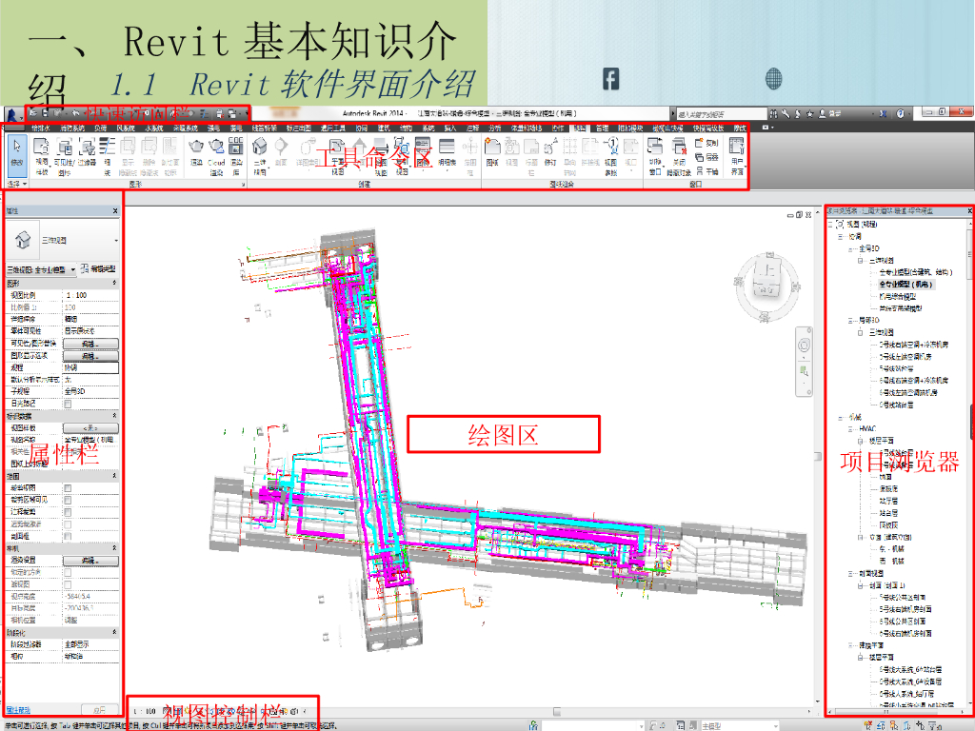Click Edit button for Visibility/Graphics Overrides

[x=90, y=344]
